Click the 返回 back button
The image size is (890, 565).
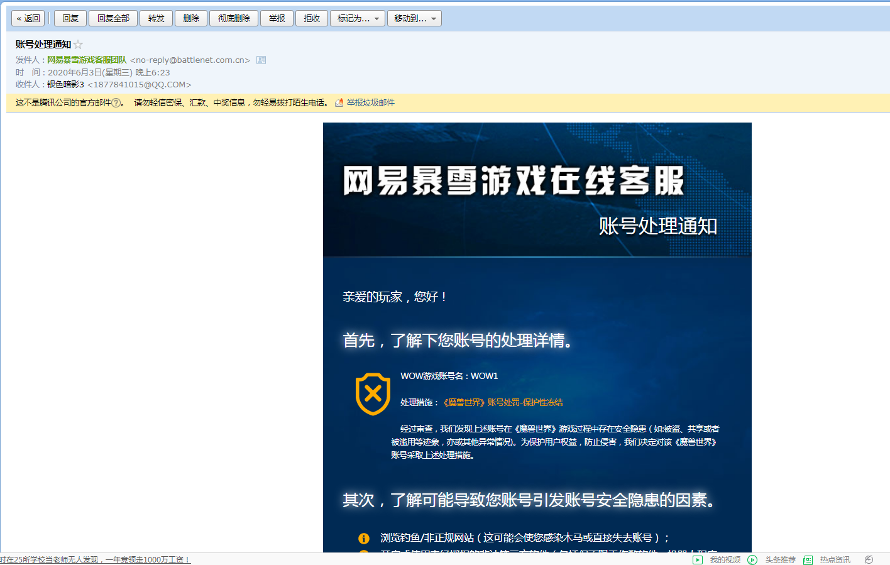tap(28, 18)
